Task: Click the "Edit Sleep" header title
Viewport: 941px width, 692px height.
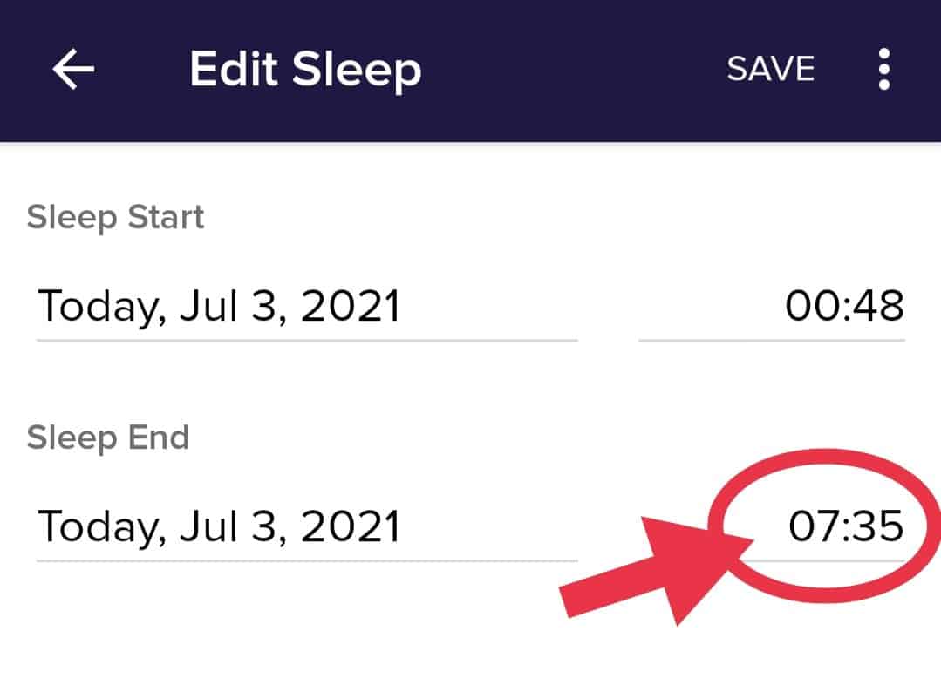Action: click(x=305, y=70)
